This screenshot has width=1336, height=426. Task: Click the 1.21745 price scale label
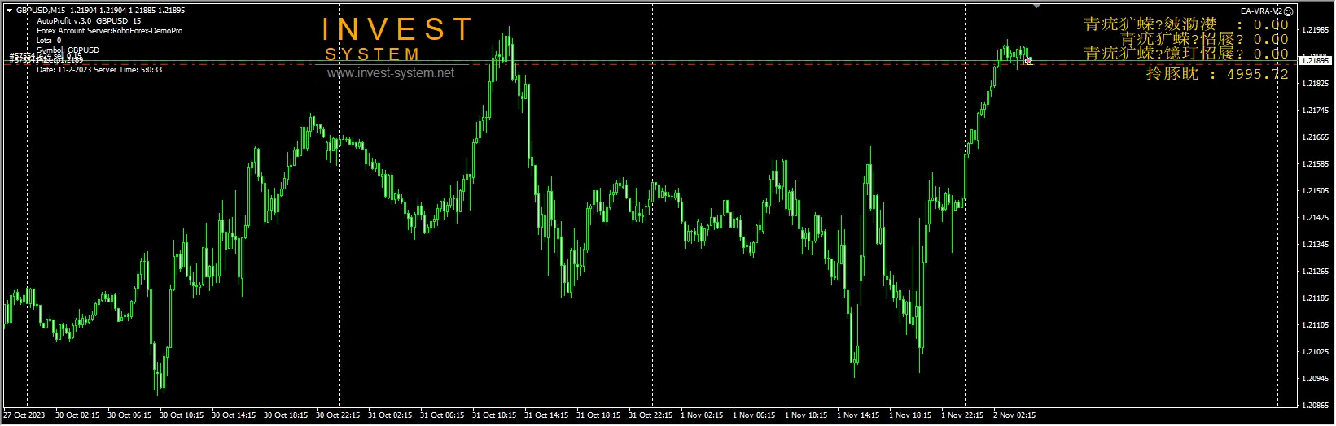[x=1316, y=111]
